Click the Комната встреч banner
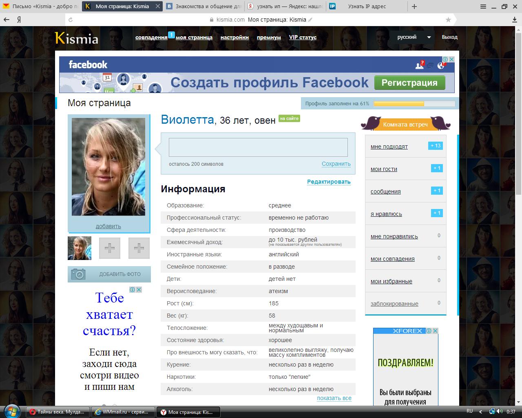This screenshot has width=522, height=418. (x=405, y=124)
